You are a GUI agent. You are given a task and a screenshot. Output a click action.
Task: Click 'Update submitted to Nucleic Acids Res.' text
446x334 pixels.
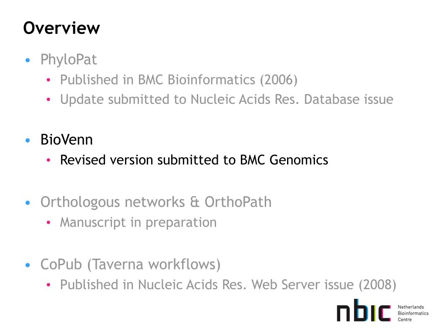coord(179,100)
